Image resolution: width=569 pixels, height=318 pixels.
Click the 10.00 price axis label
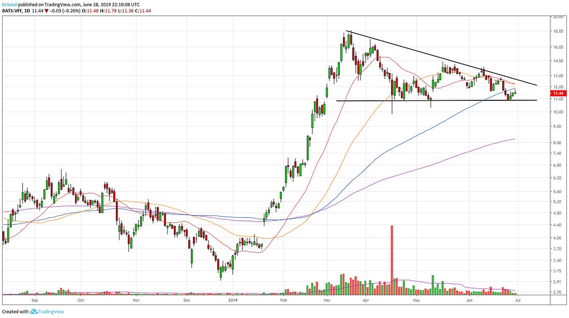(x=558, y=112)
